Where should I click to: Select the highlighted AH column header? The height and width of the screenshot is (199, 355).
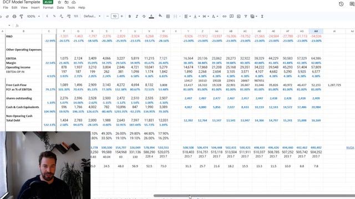pyautogui.click(x=316, y=31)
